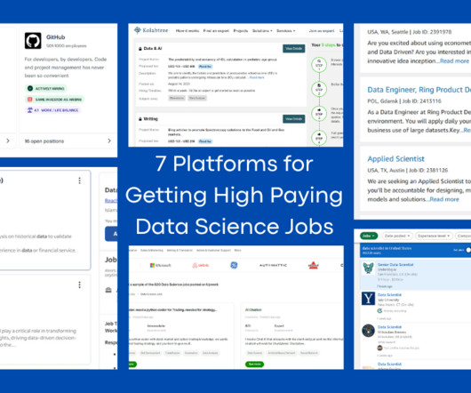Select the Step 2 circle in Kolabtree

[x=319, y=89]
